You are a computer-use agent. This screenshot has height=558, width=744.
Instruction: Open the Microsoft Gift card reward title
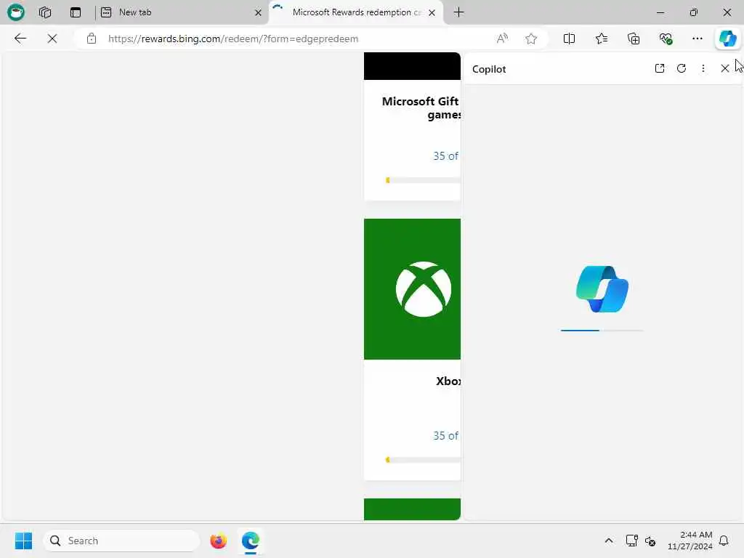[x=421, y=108]
